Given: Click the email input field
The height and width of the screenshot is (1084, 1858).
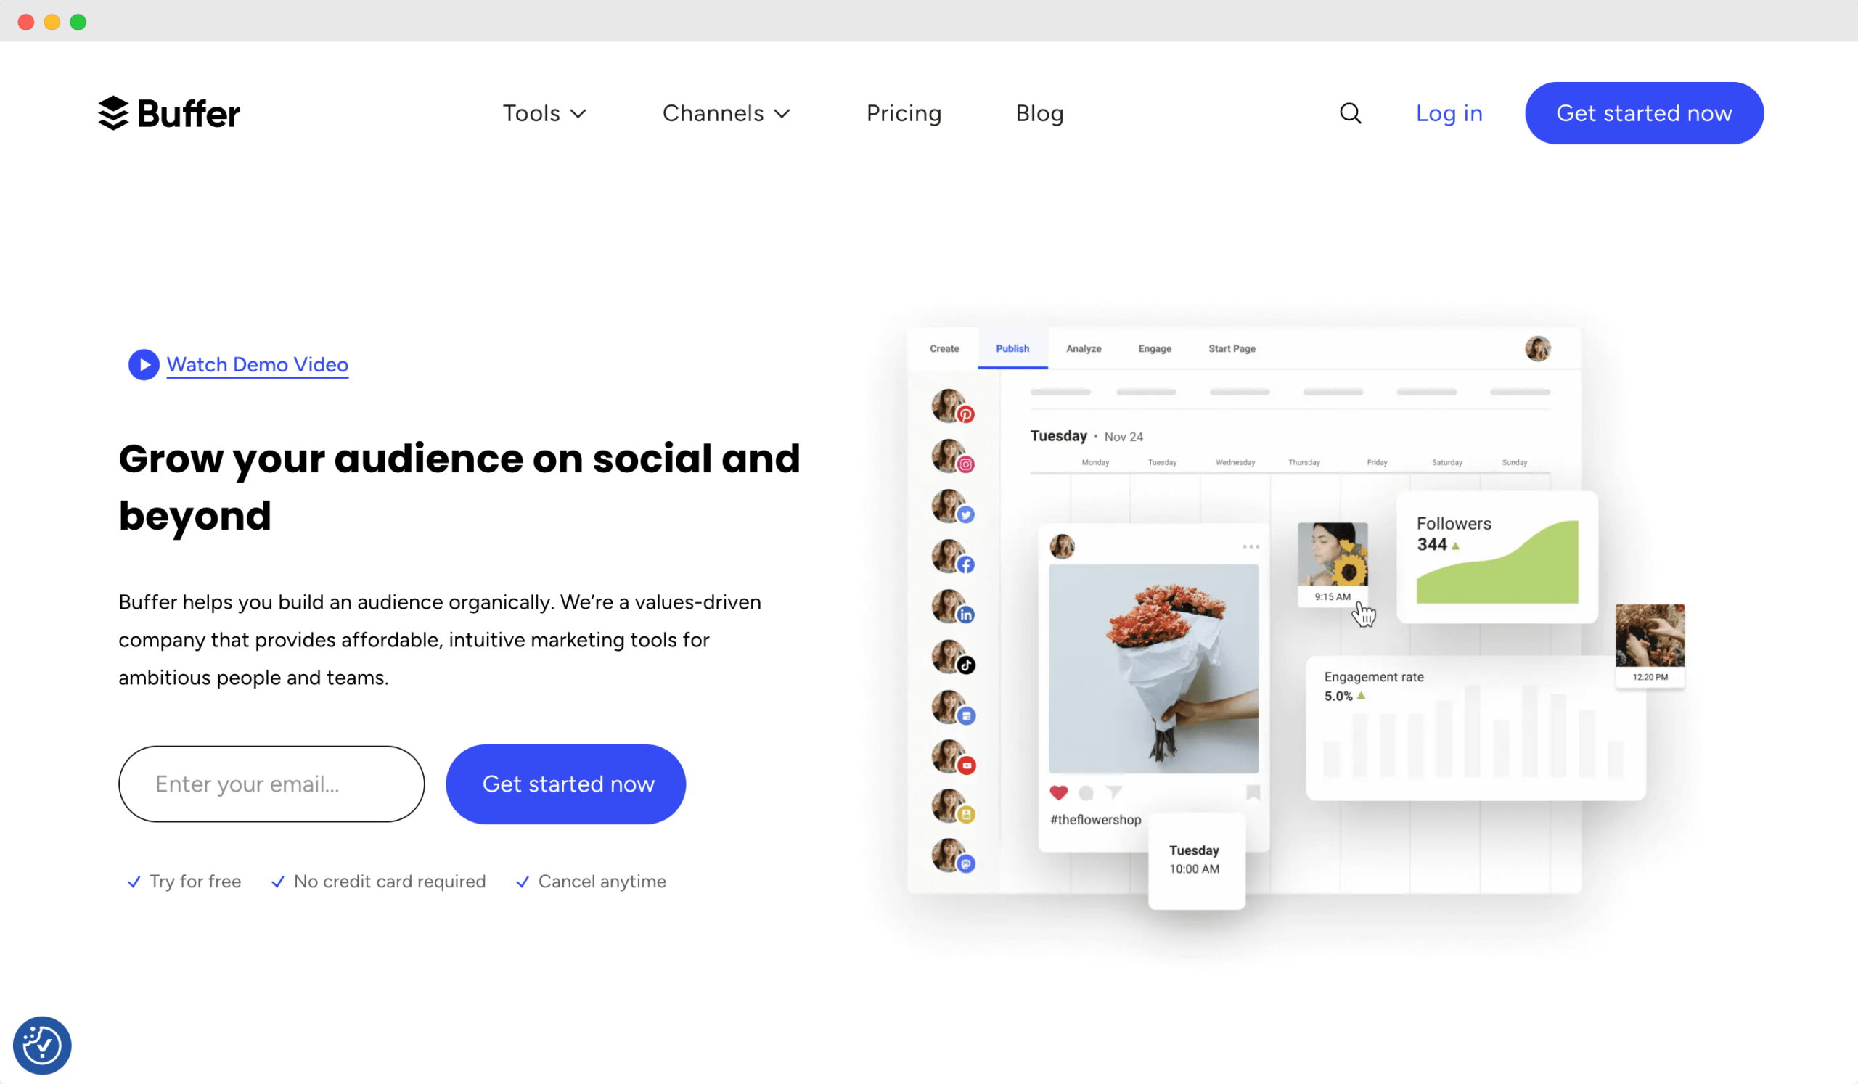Looking at the screenshot, I should tap(270, 784).
